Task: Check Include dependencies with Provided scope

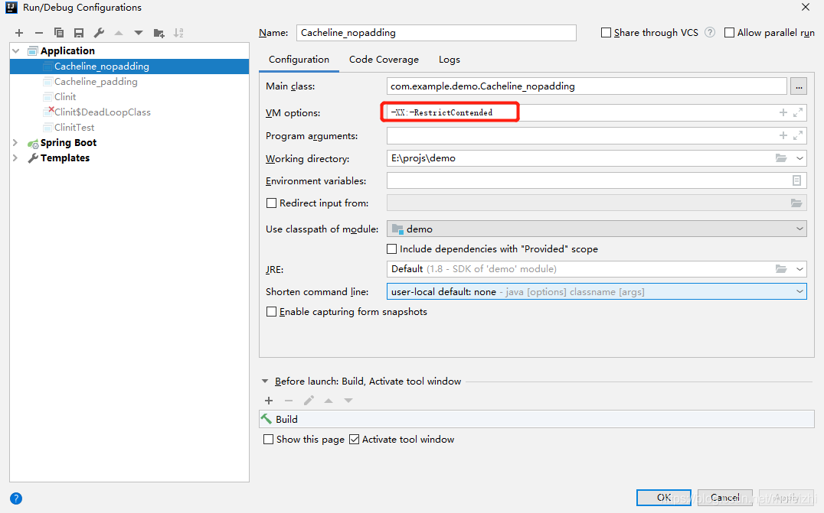Action: click(391, 248)
